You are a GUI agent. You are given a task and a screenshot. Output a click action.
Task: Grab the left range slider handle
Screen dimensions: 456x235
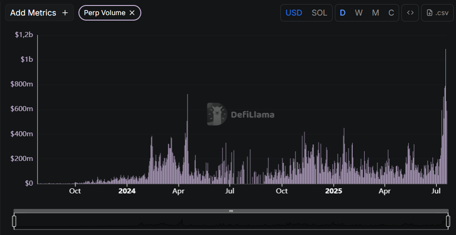click(x=14, y=221)
